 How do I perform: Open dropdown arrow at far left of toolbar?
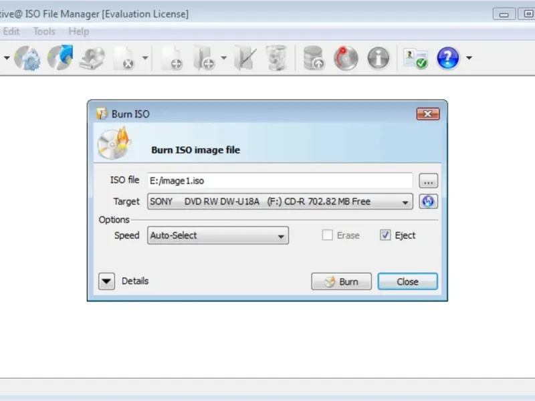click(x=7, y=58)
